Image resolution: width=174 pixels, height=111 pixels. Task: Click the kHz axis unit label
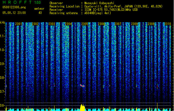pos(2,22)
